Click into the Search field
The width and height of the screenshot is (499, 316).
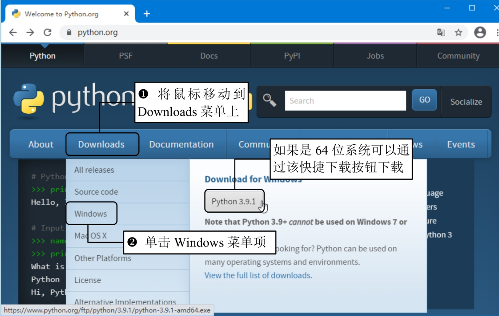click(x=345, y=101)
